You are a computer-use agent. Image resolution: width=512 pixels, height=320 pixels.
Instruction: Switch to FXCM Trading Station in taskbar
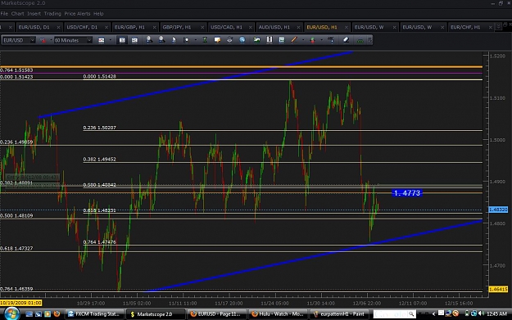pos(95,313)
